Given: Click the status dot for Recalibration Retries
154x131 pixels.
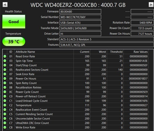Looking at the screenshot, I should click(x=5, y=87).
